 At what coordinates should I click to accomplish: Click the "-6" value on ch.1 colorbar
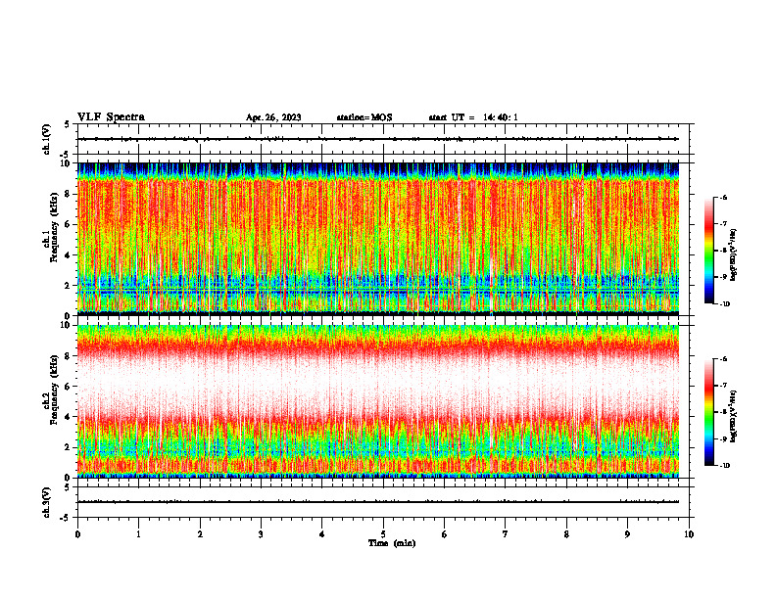coord(723,197)
